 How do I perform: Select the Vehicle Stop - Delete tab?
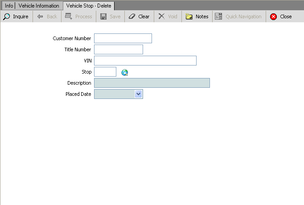click(89, 6)
